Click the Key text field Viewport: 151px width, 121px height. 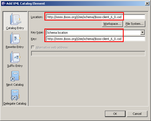coord(96,39)
